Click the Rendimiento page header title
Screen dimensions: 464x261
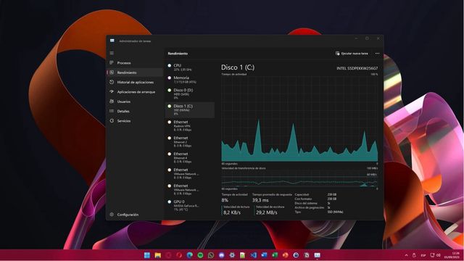(x=178, y=54)
